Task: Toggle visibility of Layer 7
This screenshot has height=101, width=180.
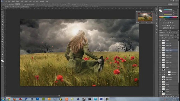Action: [160, 92]
